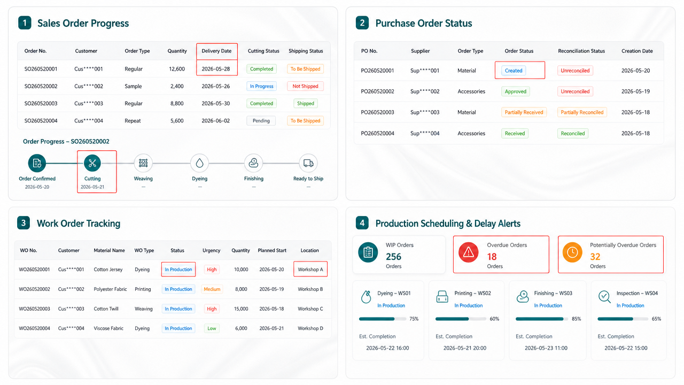Image resolution: width=684 pixels, height=385 pixels.
Task: Sort by the Delivery Date column header
Action: (216, 51)
